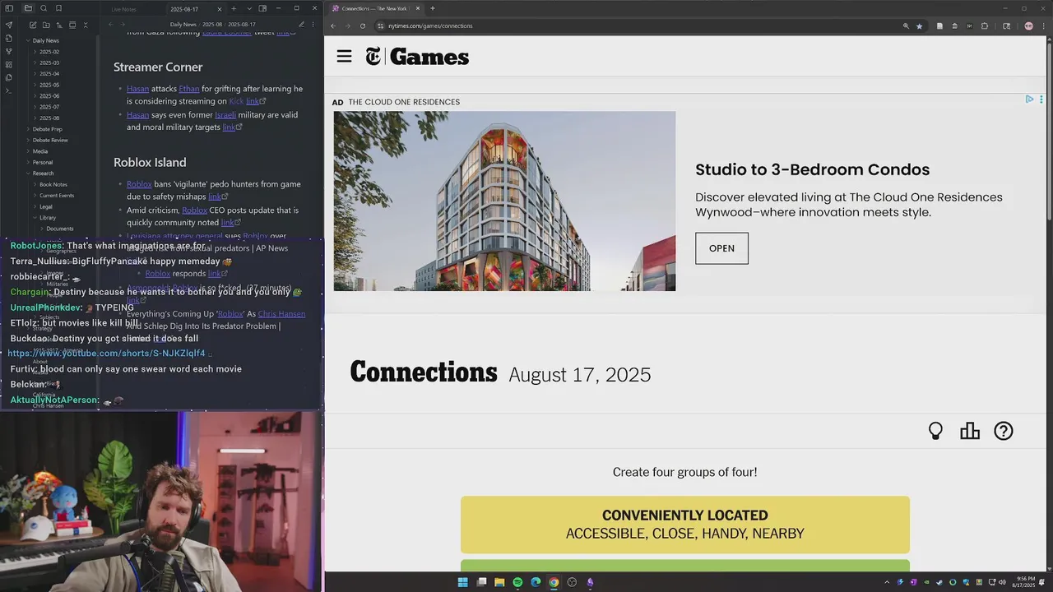
Task: Select the Connections browser tab
Action: click(374, 8)
